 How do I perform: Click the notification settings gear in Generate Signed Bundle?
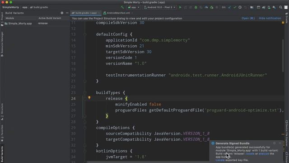[x=274, y=143]
